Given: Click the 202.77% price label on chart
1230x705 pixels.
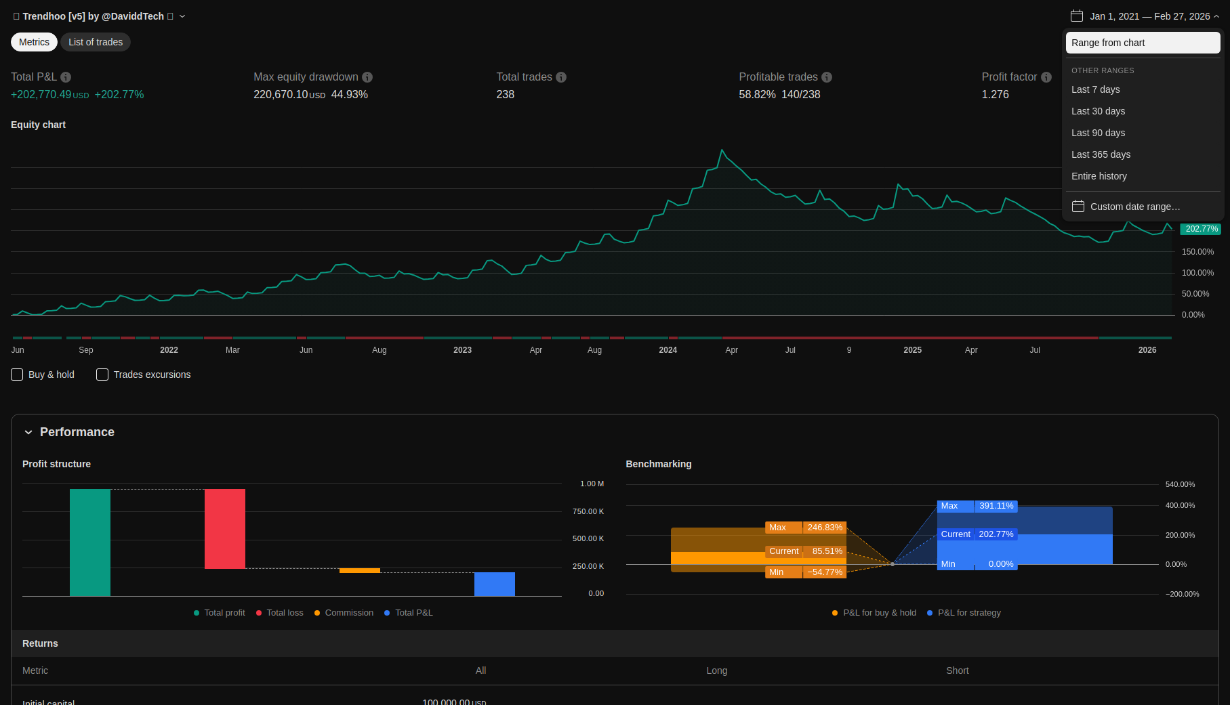Looking at the screenshot, I should click(x=1201, y=229).
